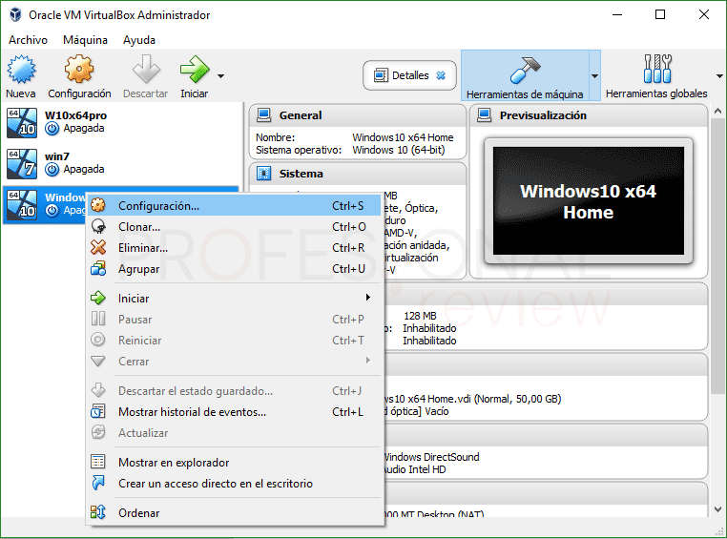Click the red X Eliminar icon

(x=98, y=247)
